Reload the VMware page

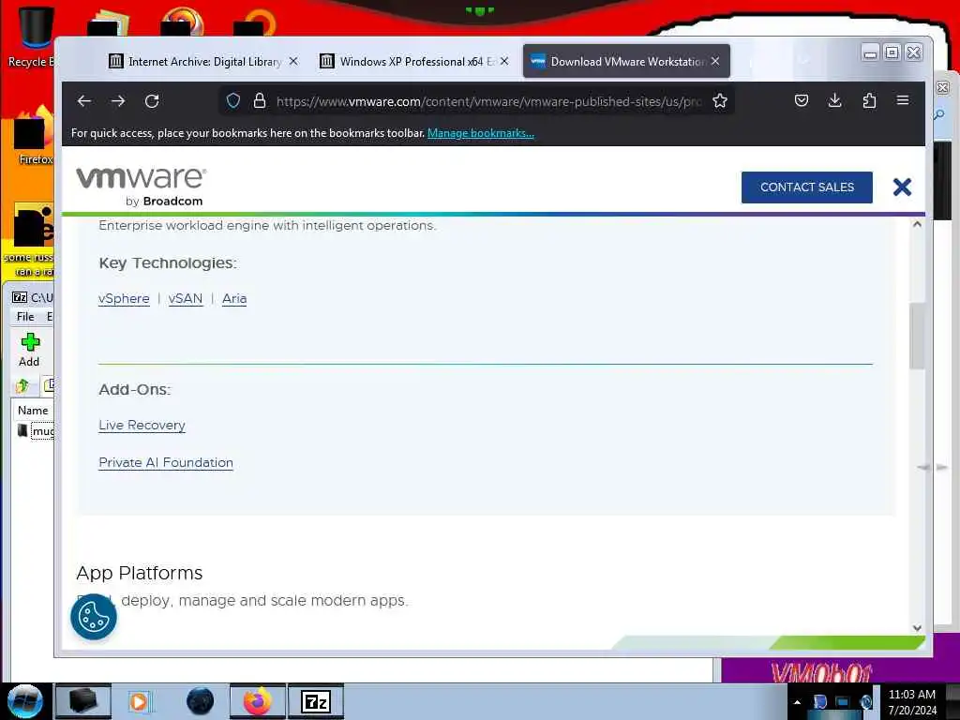(x=152, y=101)
